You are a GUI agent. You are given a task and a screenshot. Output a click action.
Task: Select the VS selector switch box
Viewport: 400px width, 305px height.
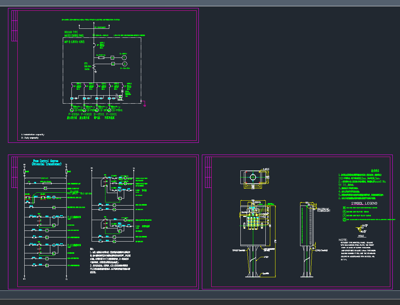[113, 58]
